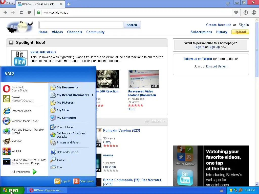Screen dimensions: 259x194
Task: Open the Community navigation link
Action: click(95, 32)
